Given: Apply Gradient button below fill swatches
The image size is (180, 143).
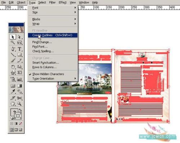Looking at the screenshot, I should tap(16, 124).
